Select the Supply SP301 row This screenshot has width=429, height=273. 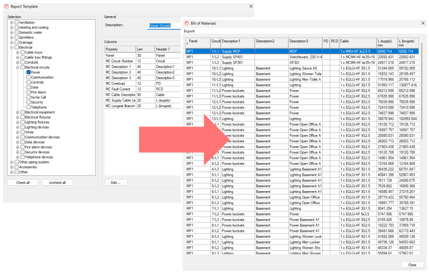302,62
